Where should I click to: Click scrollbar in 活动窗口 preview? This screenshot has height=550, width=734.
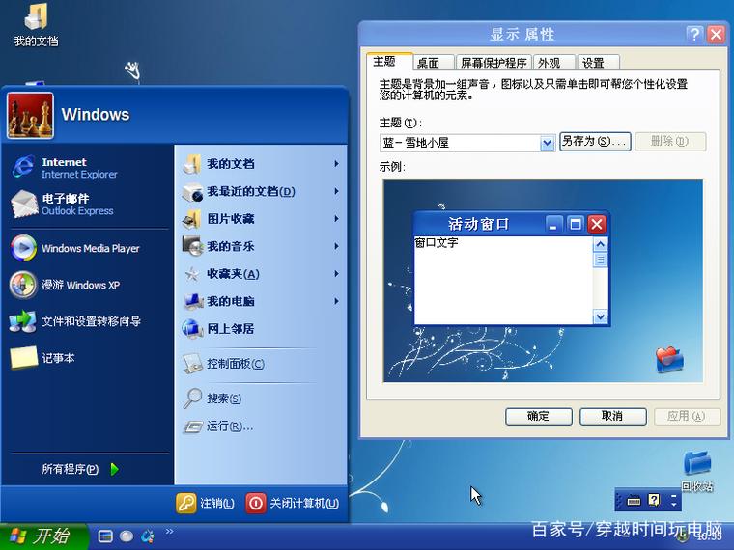[x=600, y=280]
